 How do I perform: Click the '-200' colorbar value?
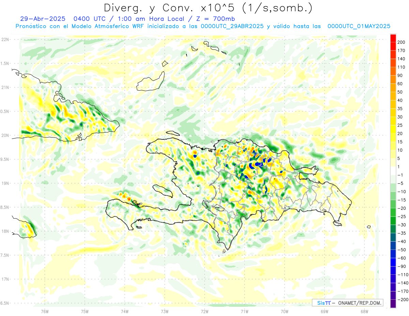[x=403, y=300]
